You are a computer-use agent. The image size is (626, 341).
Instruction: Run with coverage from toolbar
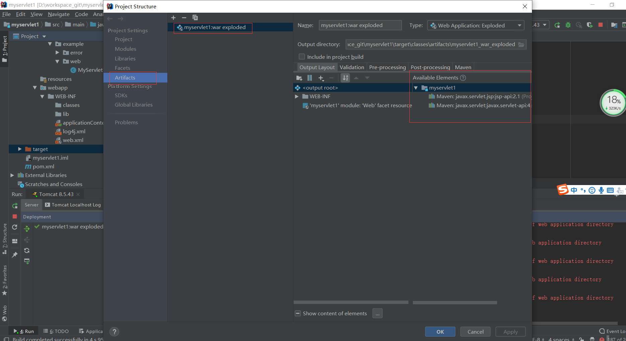tap(590, 25)
